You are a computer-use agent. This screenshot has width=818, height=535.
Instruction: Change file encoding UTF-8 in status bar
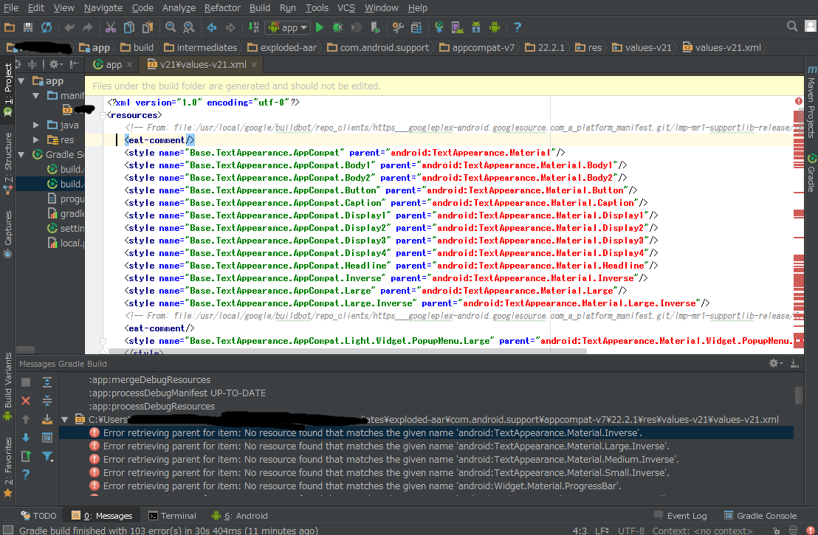tap(631, 531)
